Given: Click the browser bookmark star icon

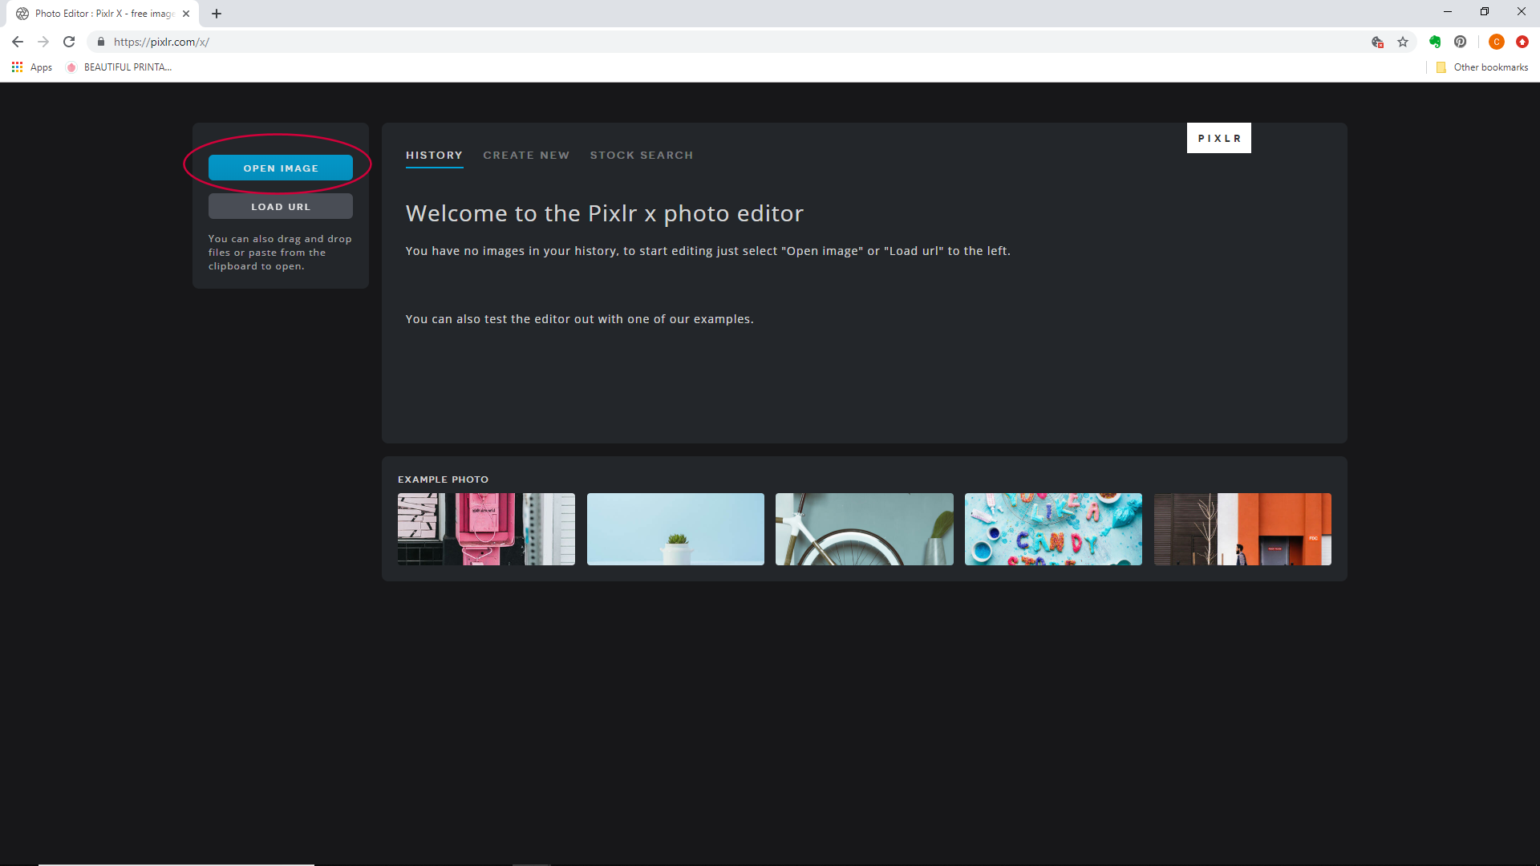Looking at the screenshot, I should [1403, 42].
